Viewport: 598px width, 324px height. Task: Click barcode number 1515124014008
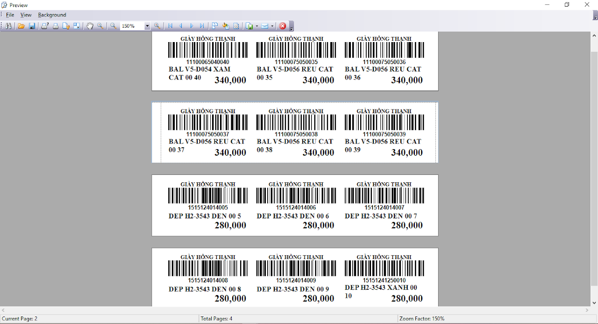208,280
